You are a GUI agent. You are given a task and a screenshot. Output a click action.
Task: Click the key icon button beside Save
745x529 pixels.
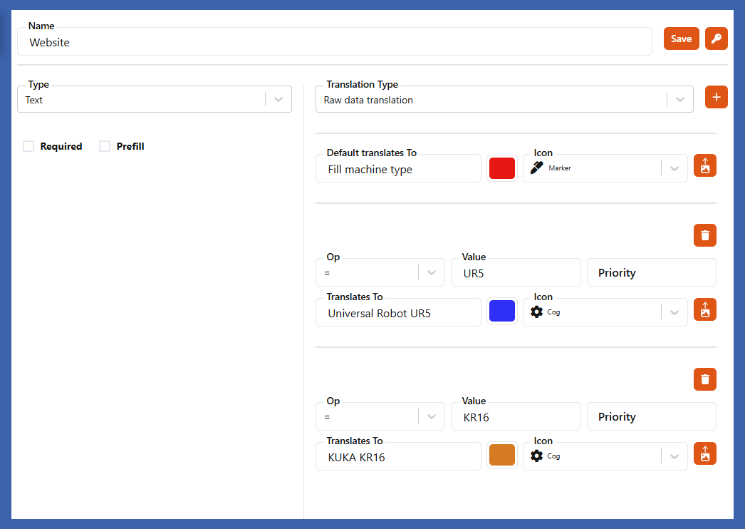click(716, 39)
